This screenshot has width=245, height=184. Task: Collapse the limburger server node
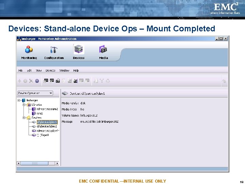pos(19,100)
